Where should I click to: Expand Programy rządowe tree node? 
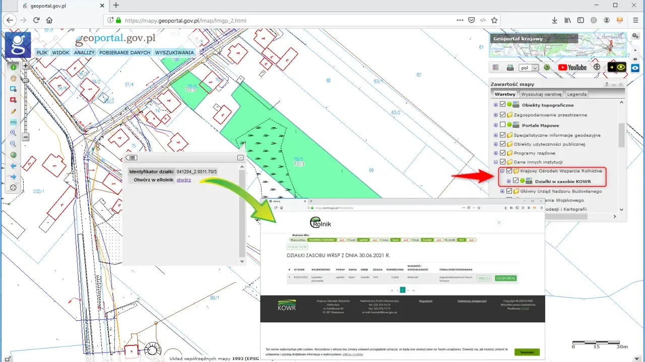point(496,153)
